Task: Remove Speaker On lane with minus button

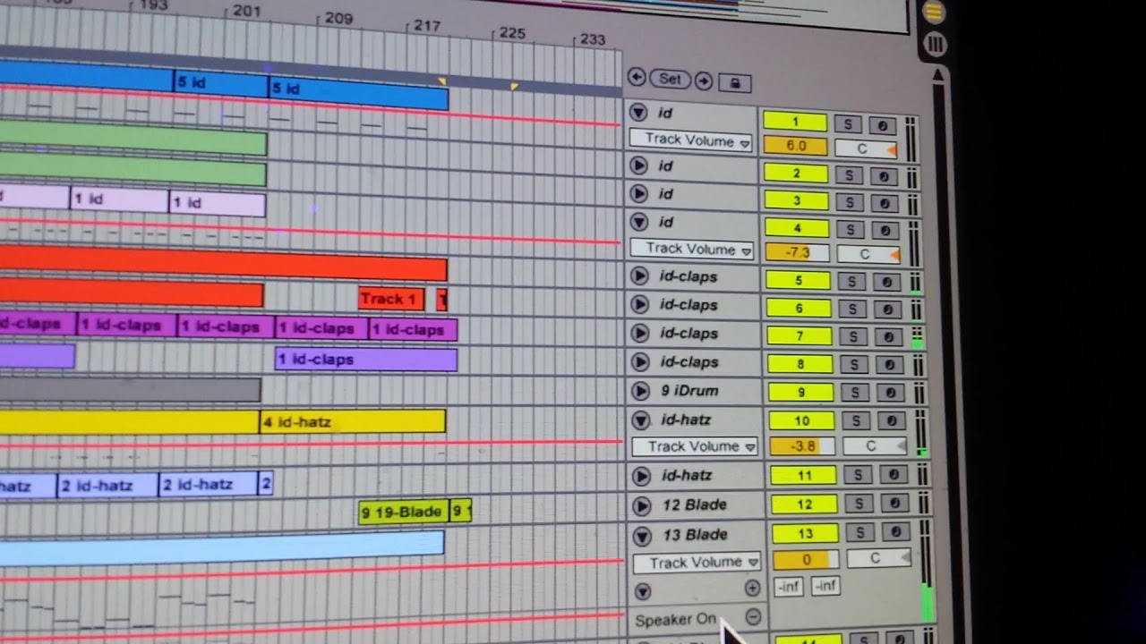Action: point(753,617)
